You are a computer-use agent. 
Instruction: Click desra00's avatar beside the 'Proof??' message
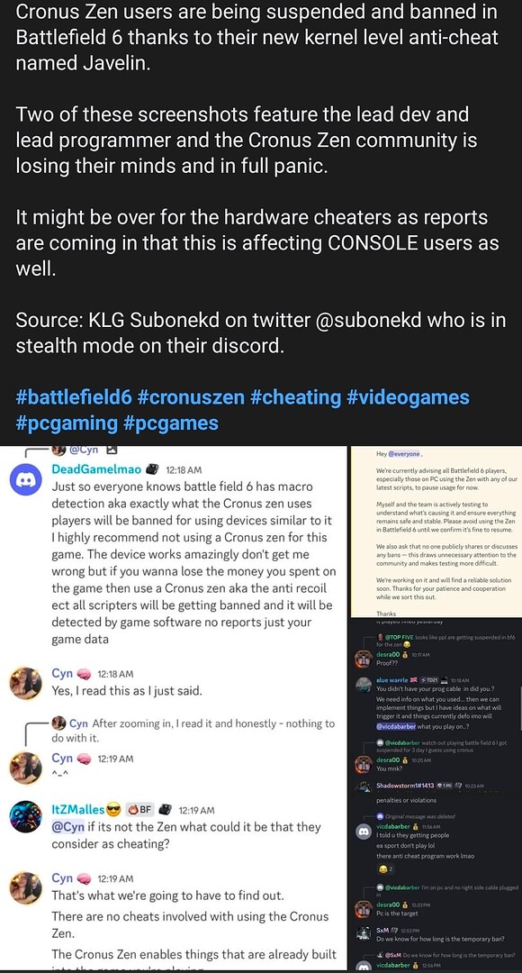(x=364, y=659)
